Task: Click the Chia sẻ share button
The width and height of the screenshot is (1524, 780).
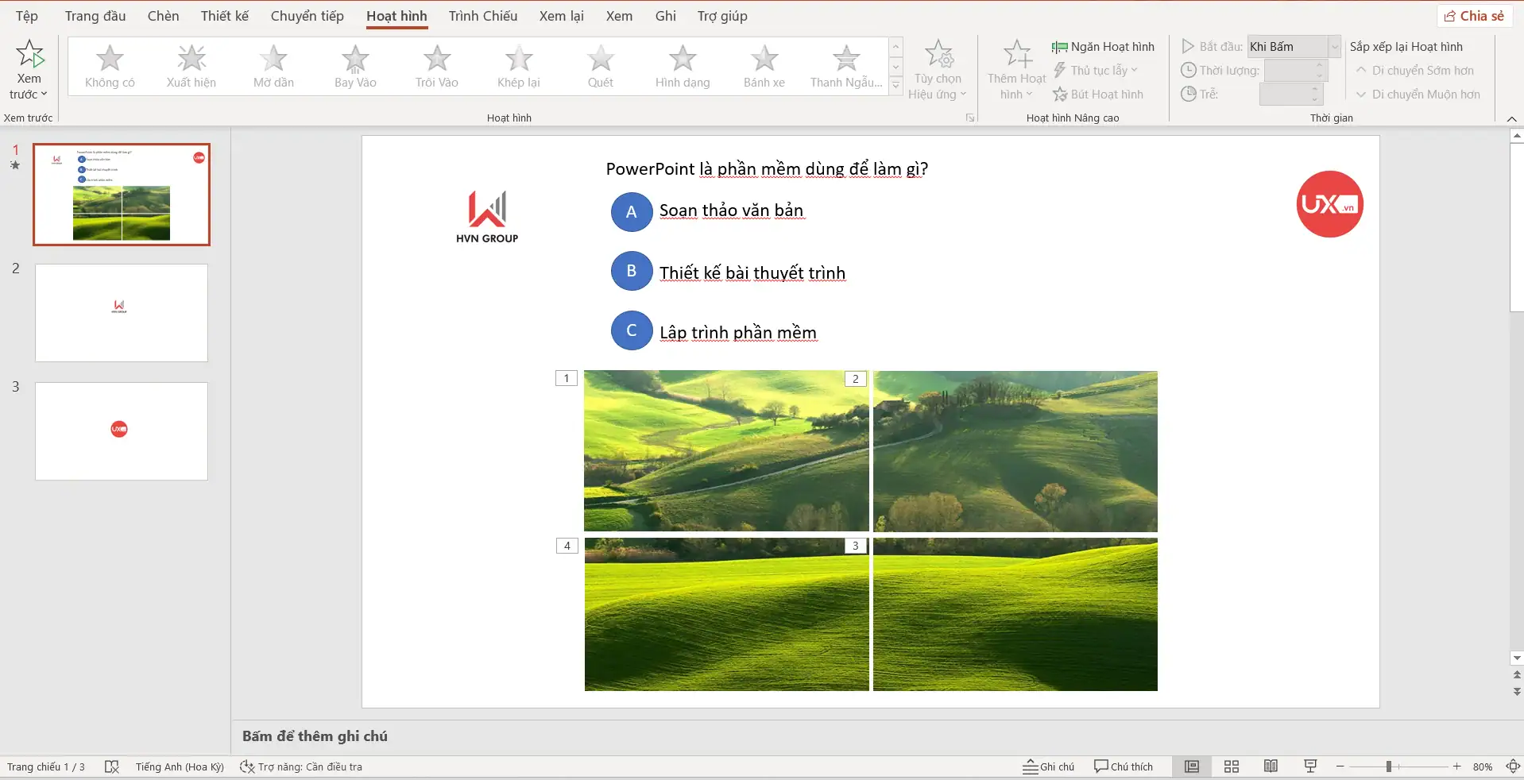Action: 1474,16
